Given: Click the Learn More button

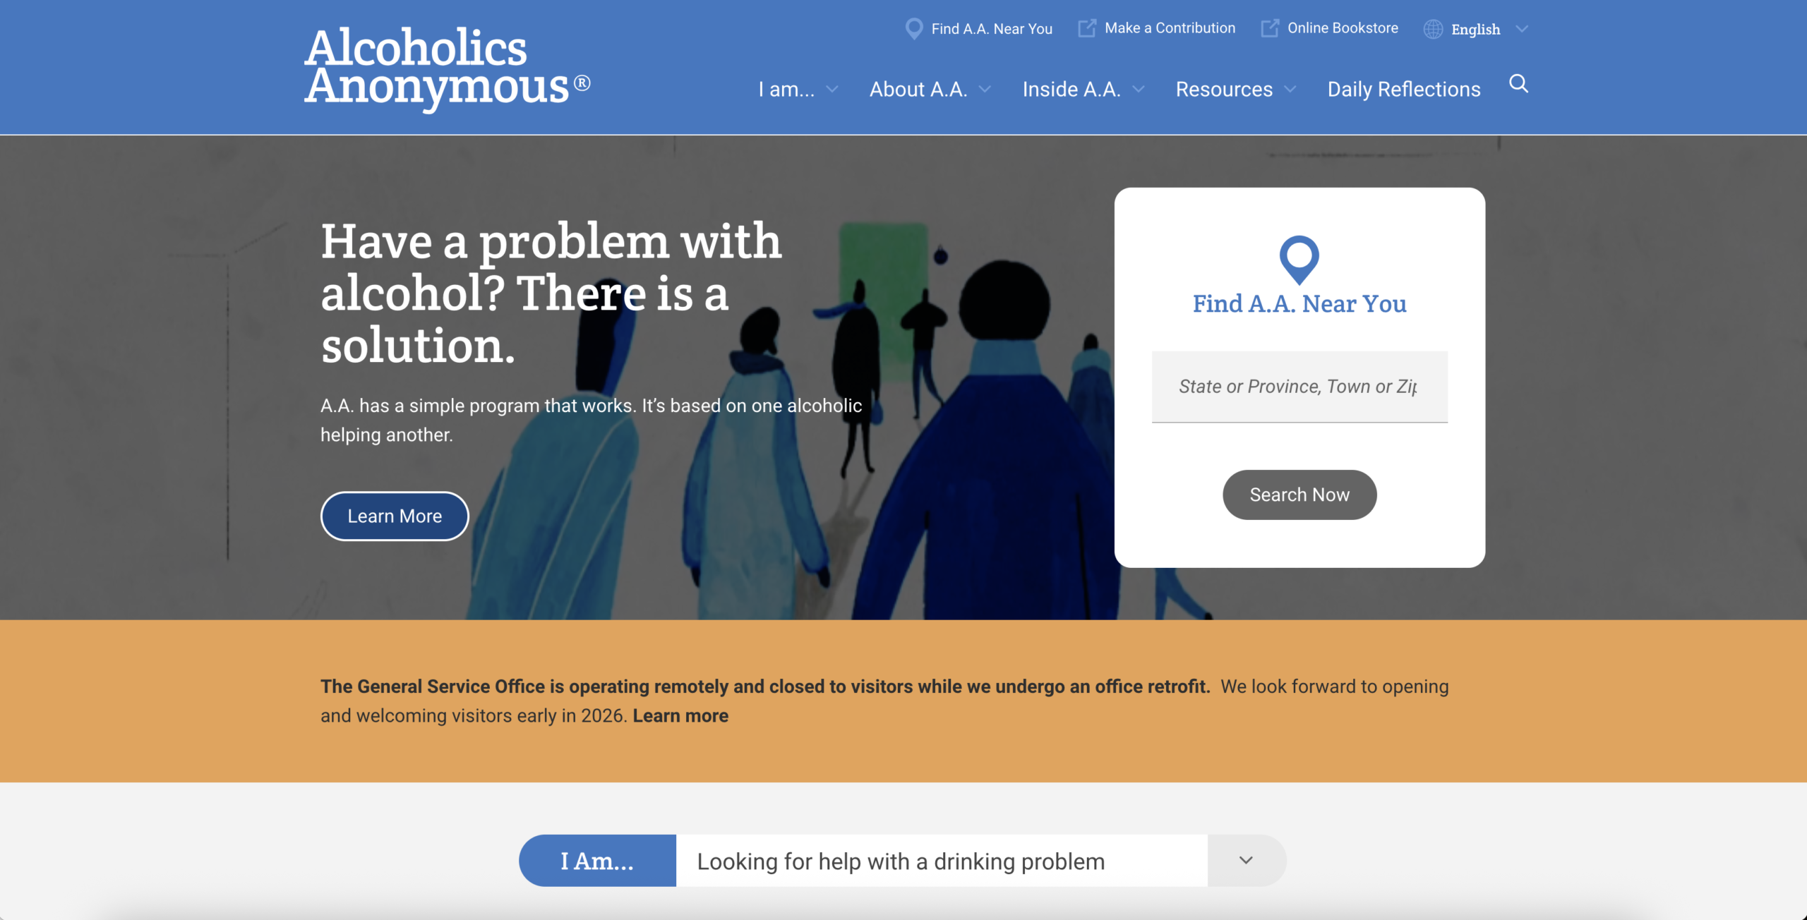Looking at the screenshot, I should click(394, 516).
